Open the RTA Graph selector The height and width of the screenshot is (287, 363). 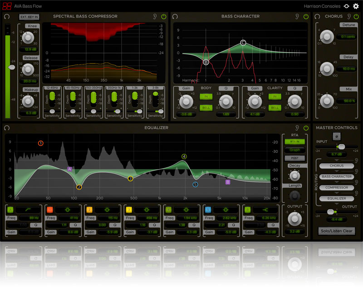pyautogui.click(x=294, y=150)
